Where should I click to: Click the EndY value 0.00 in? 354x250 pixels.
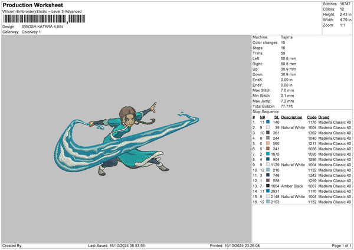click(287, 85)
